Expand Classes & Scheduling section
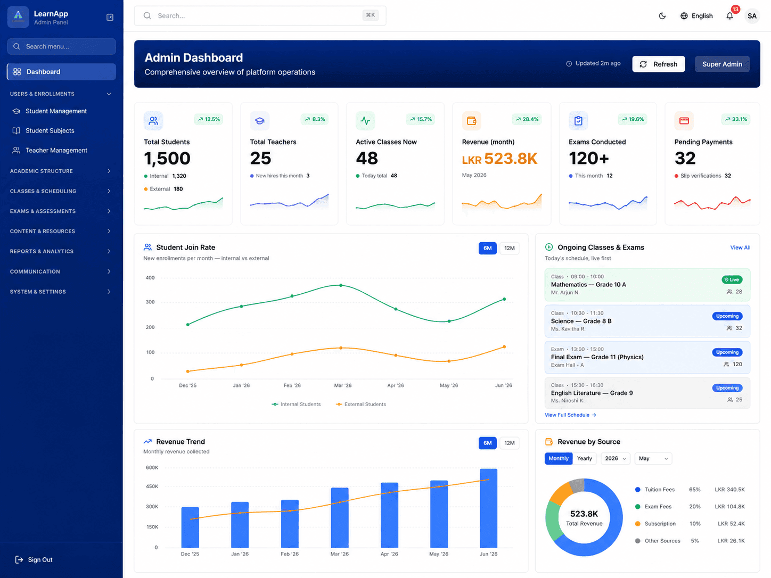Image resolution: width=771 pixels, height=578 pixels. [61, 192]
